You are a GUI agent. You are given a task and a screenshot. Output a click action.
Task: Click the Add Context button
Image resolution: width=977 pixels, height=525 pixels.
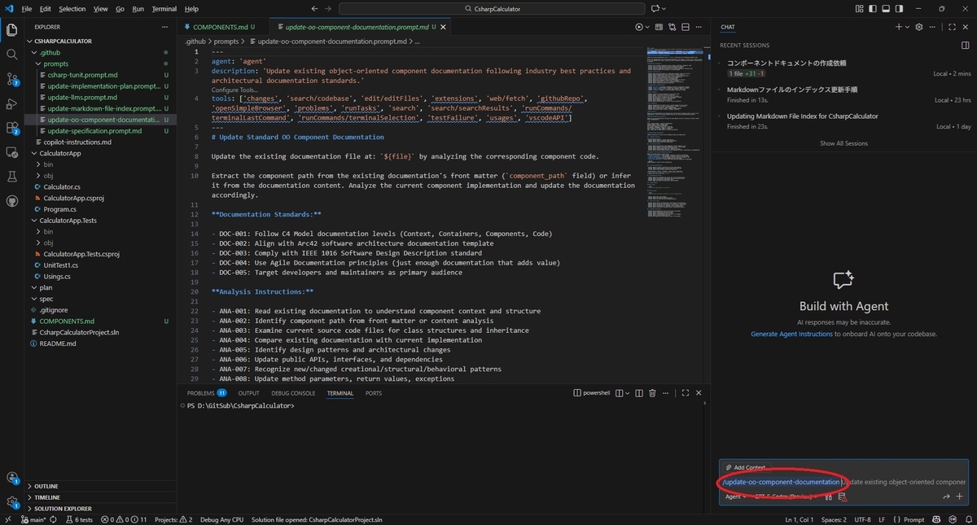click(746, 467)
